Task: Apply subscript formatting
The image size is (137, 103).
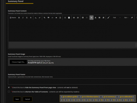Action: (36, 18)
